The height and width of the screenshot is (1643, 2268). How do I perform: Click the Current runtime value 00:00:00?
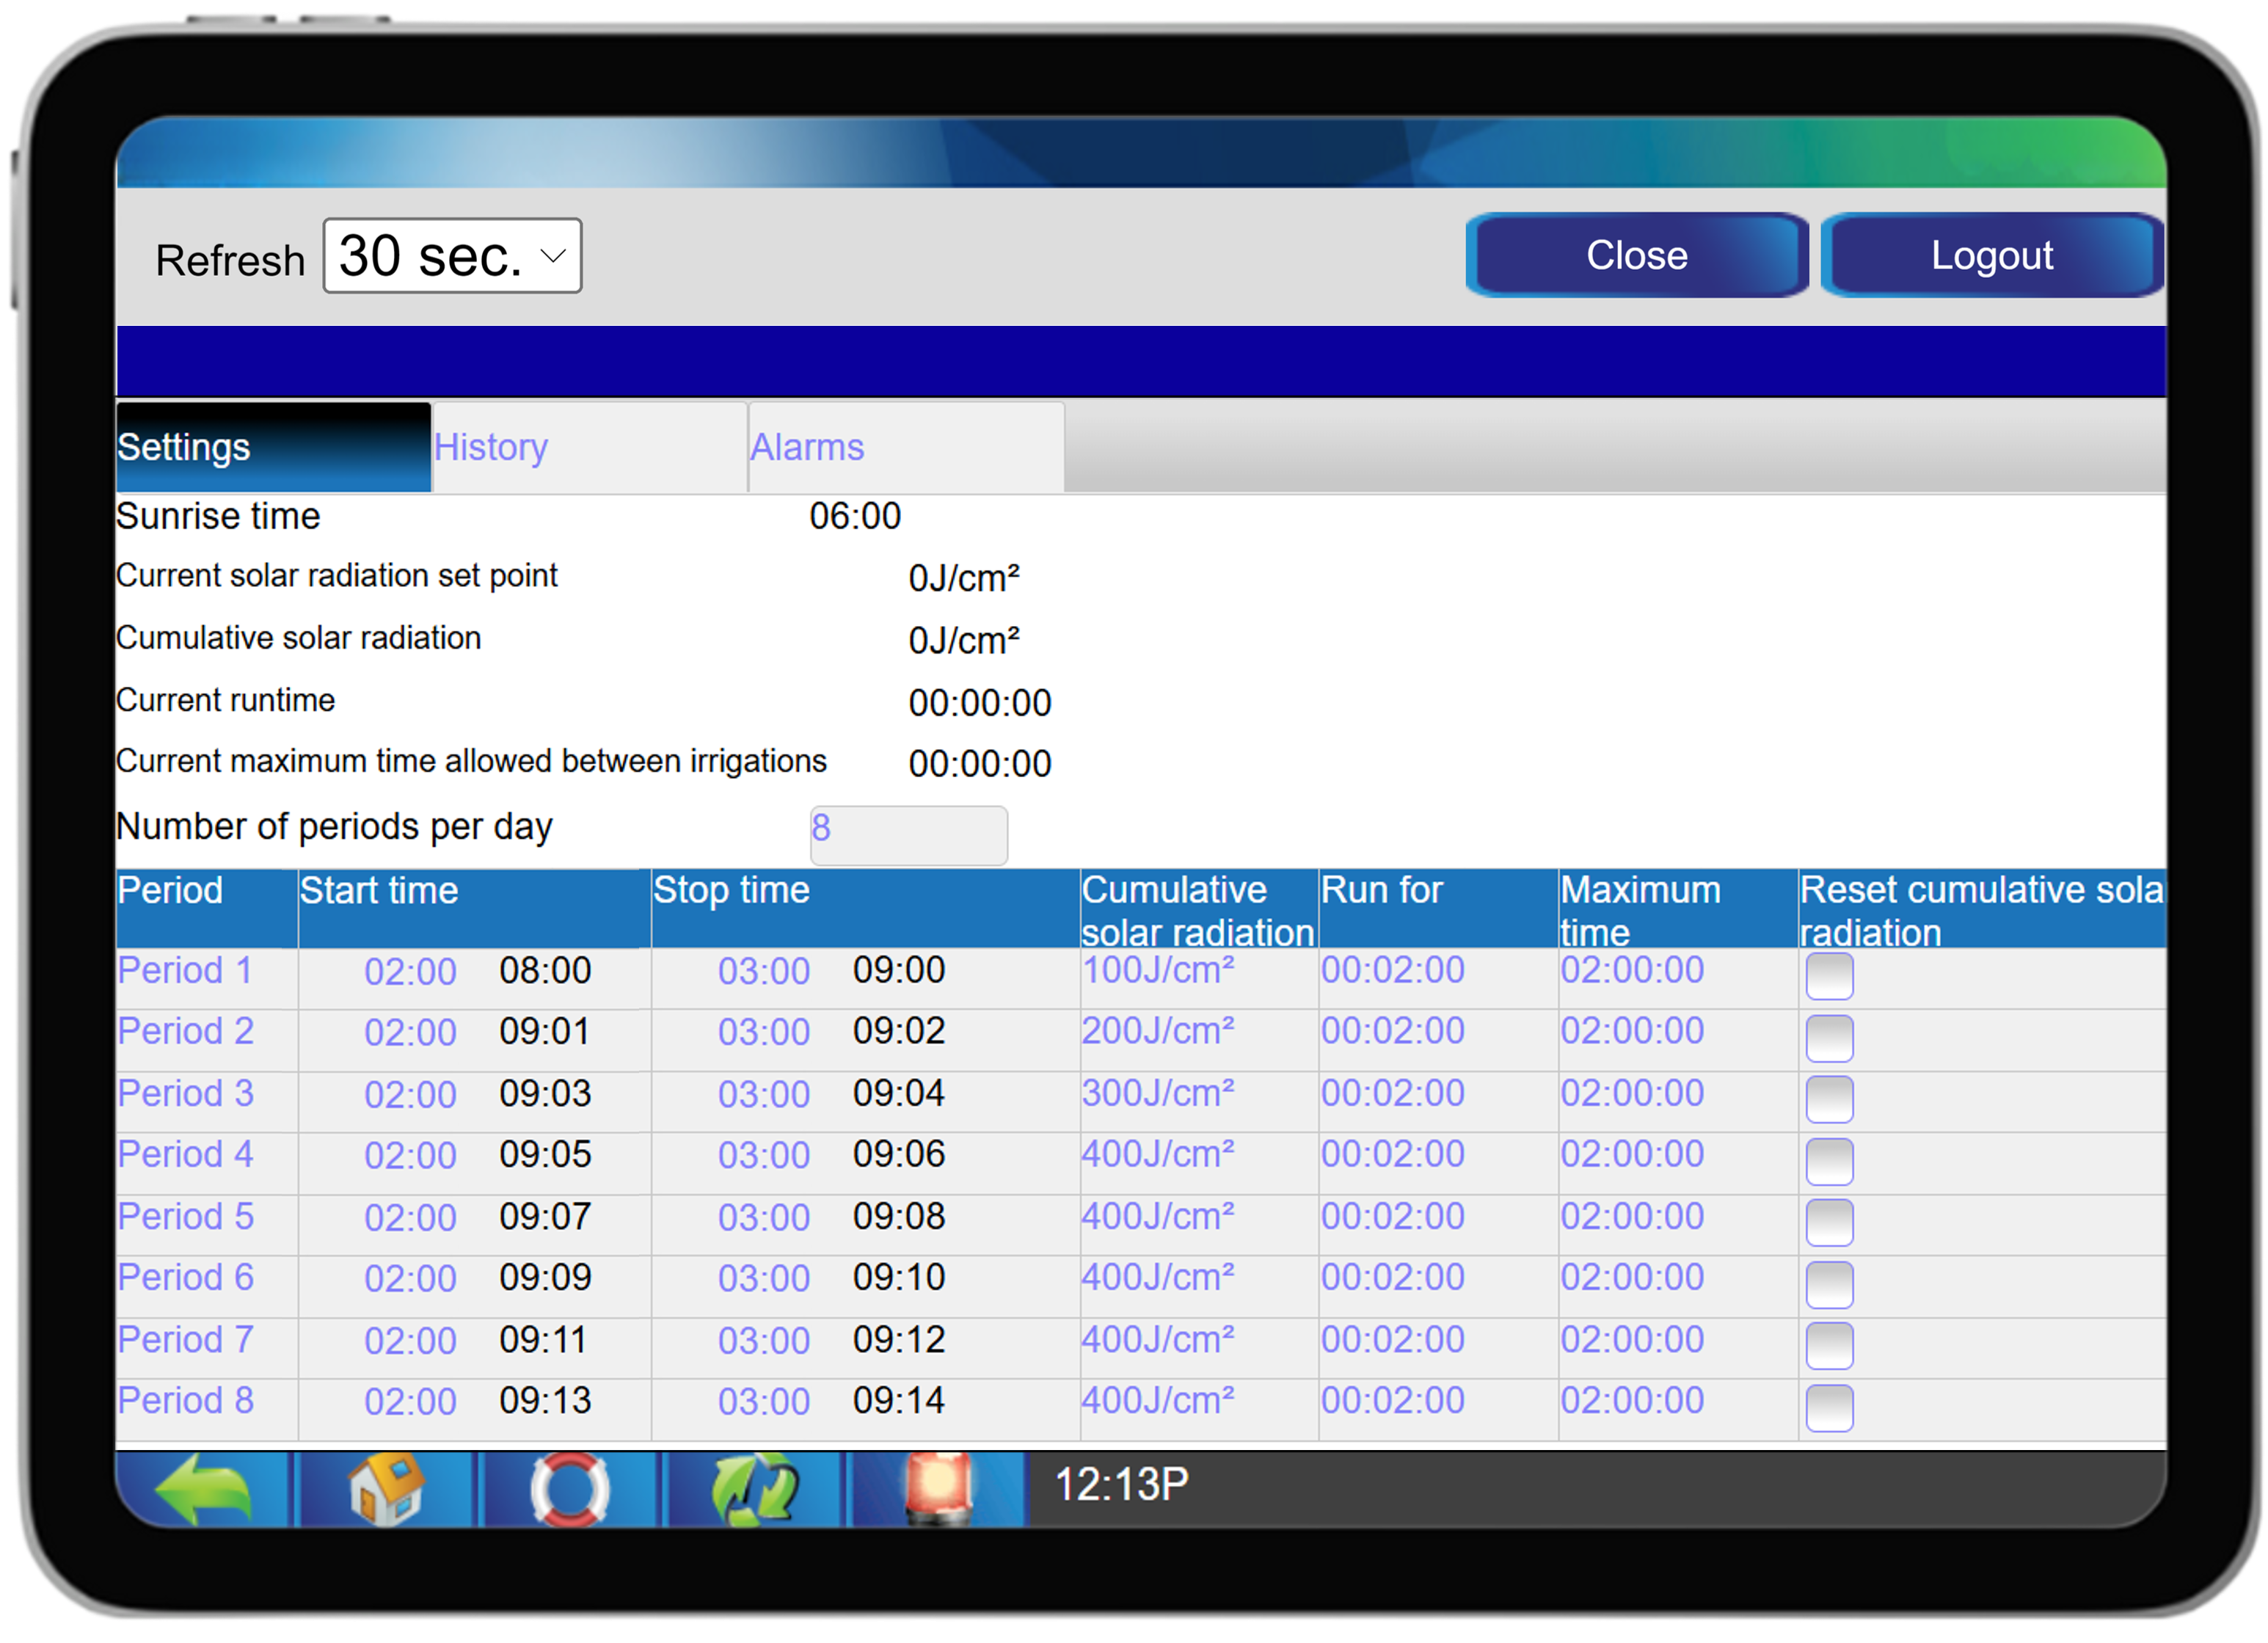pyautogui.click(x=980, y=703)
